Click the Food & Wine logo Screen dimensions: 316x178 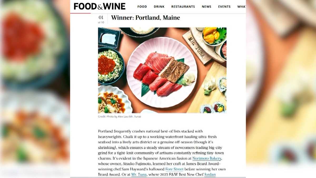[100, 6]
